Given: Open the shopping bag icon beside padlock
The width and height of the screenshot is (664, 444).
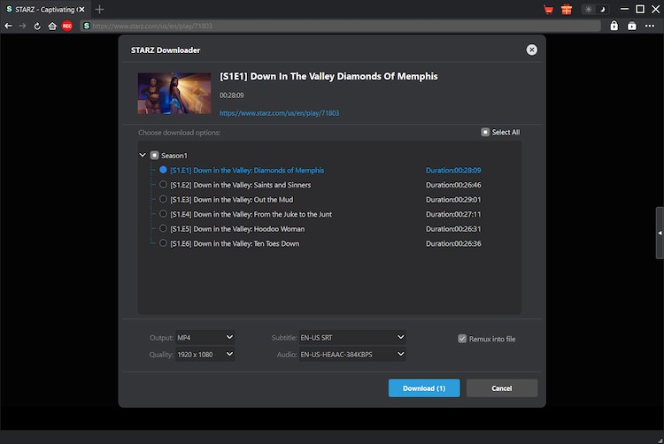Looking at the screenshot, I should coord(632,27).
